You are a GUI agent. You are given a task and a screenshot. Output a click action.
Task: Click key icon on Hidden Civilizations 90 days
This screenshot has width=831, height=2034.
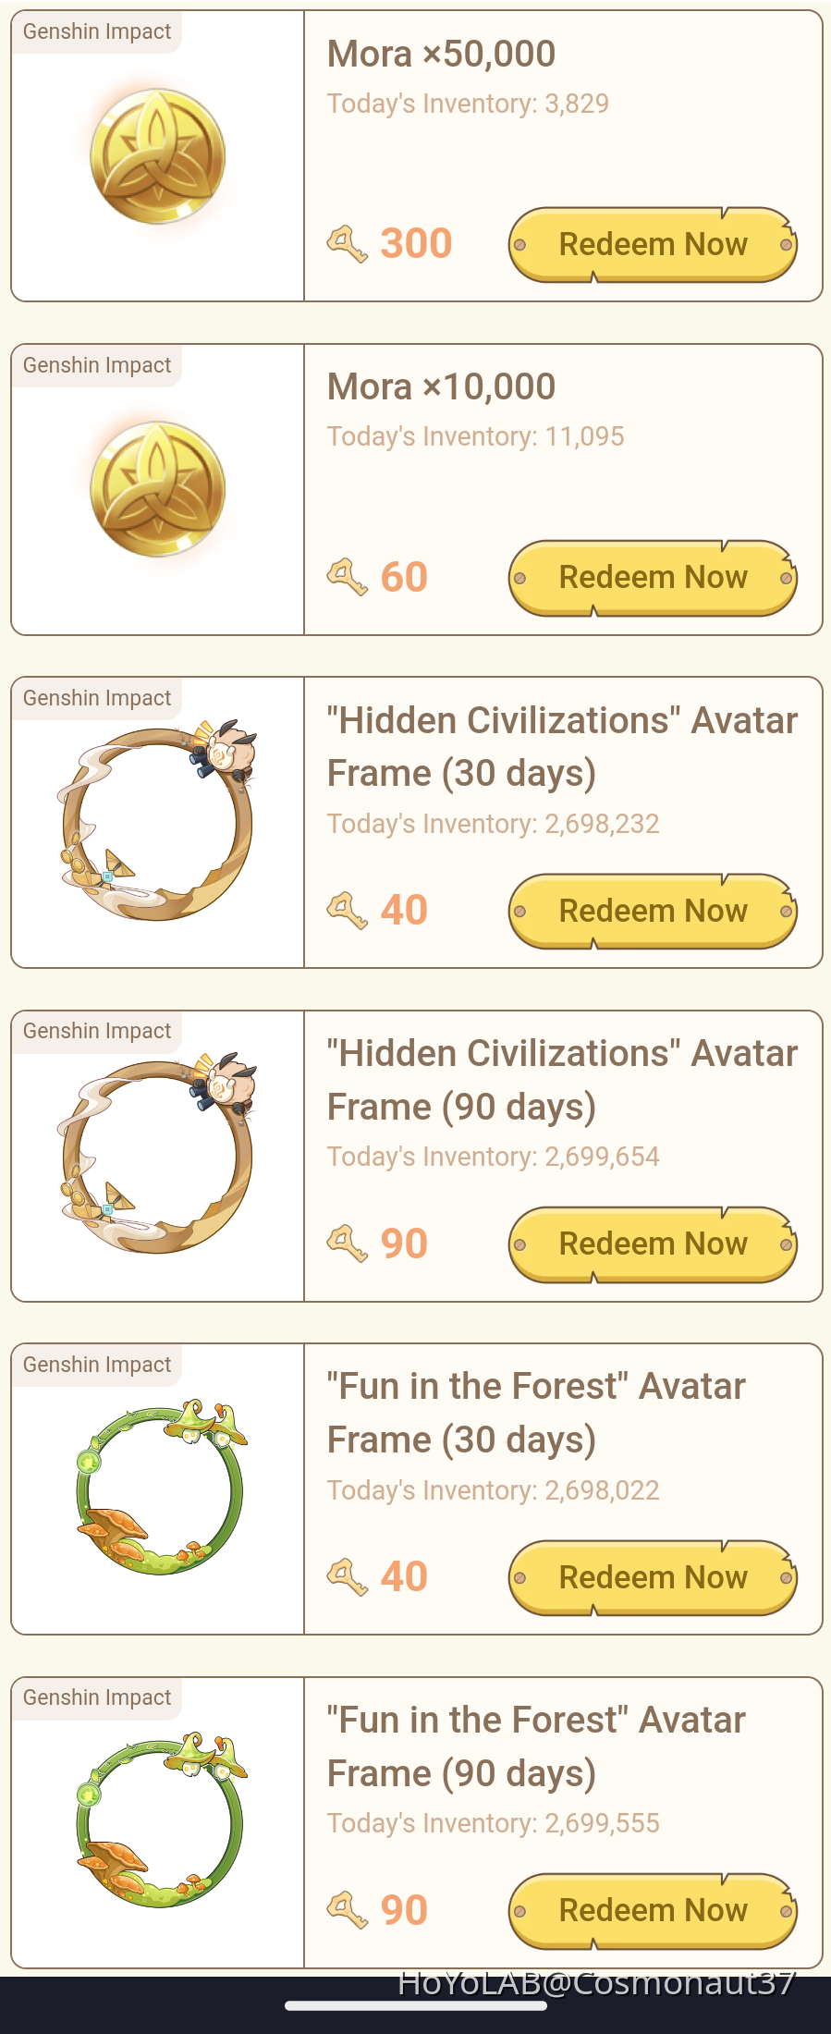pyautogui.click(x=348, y=1244)
